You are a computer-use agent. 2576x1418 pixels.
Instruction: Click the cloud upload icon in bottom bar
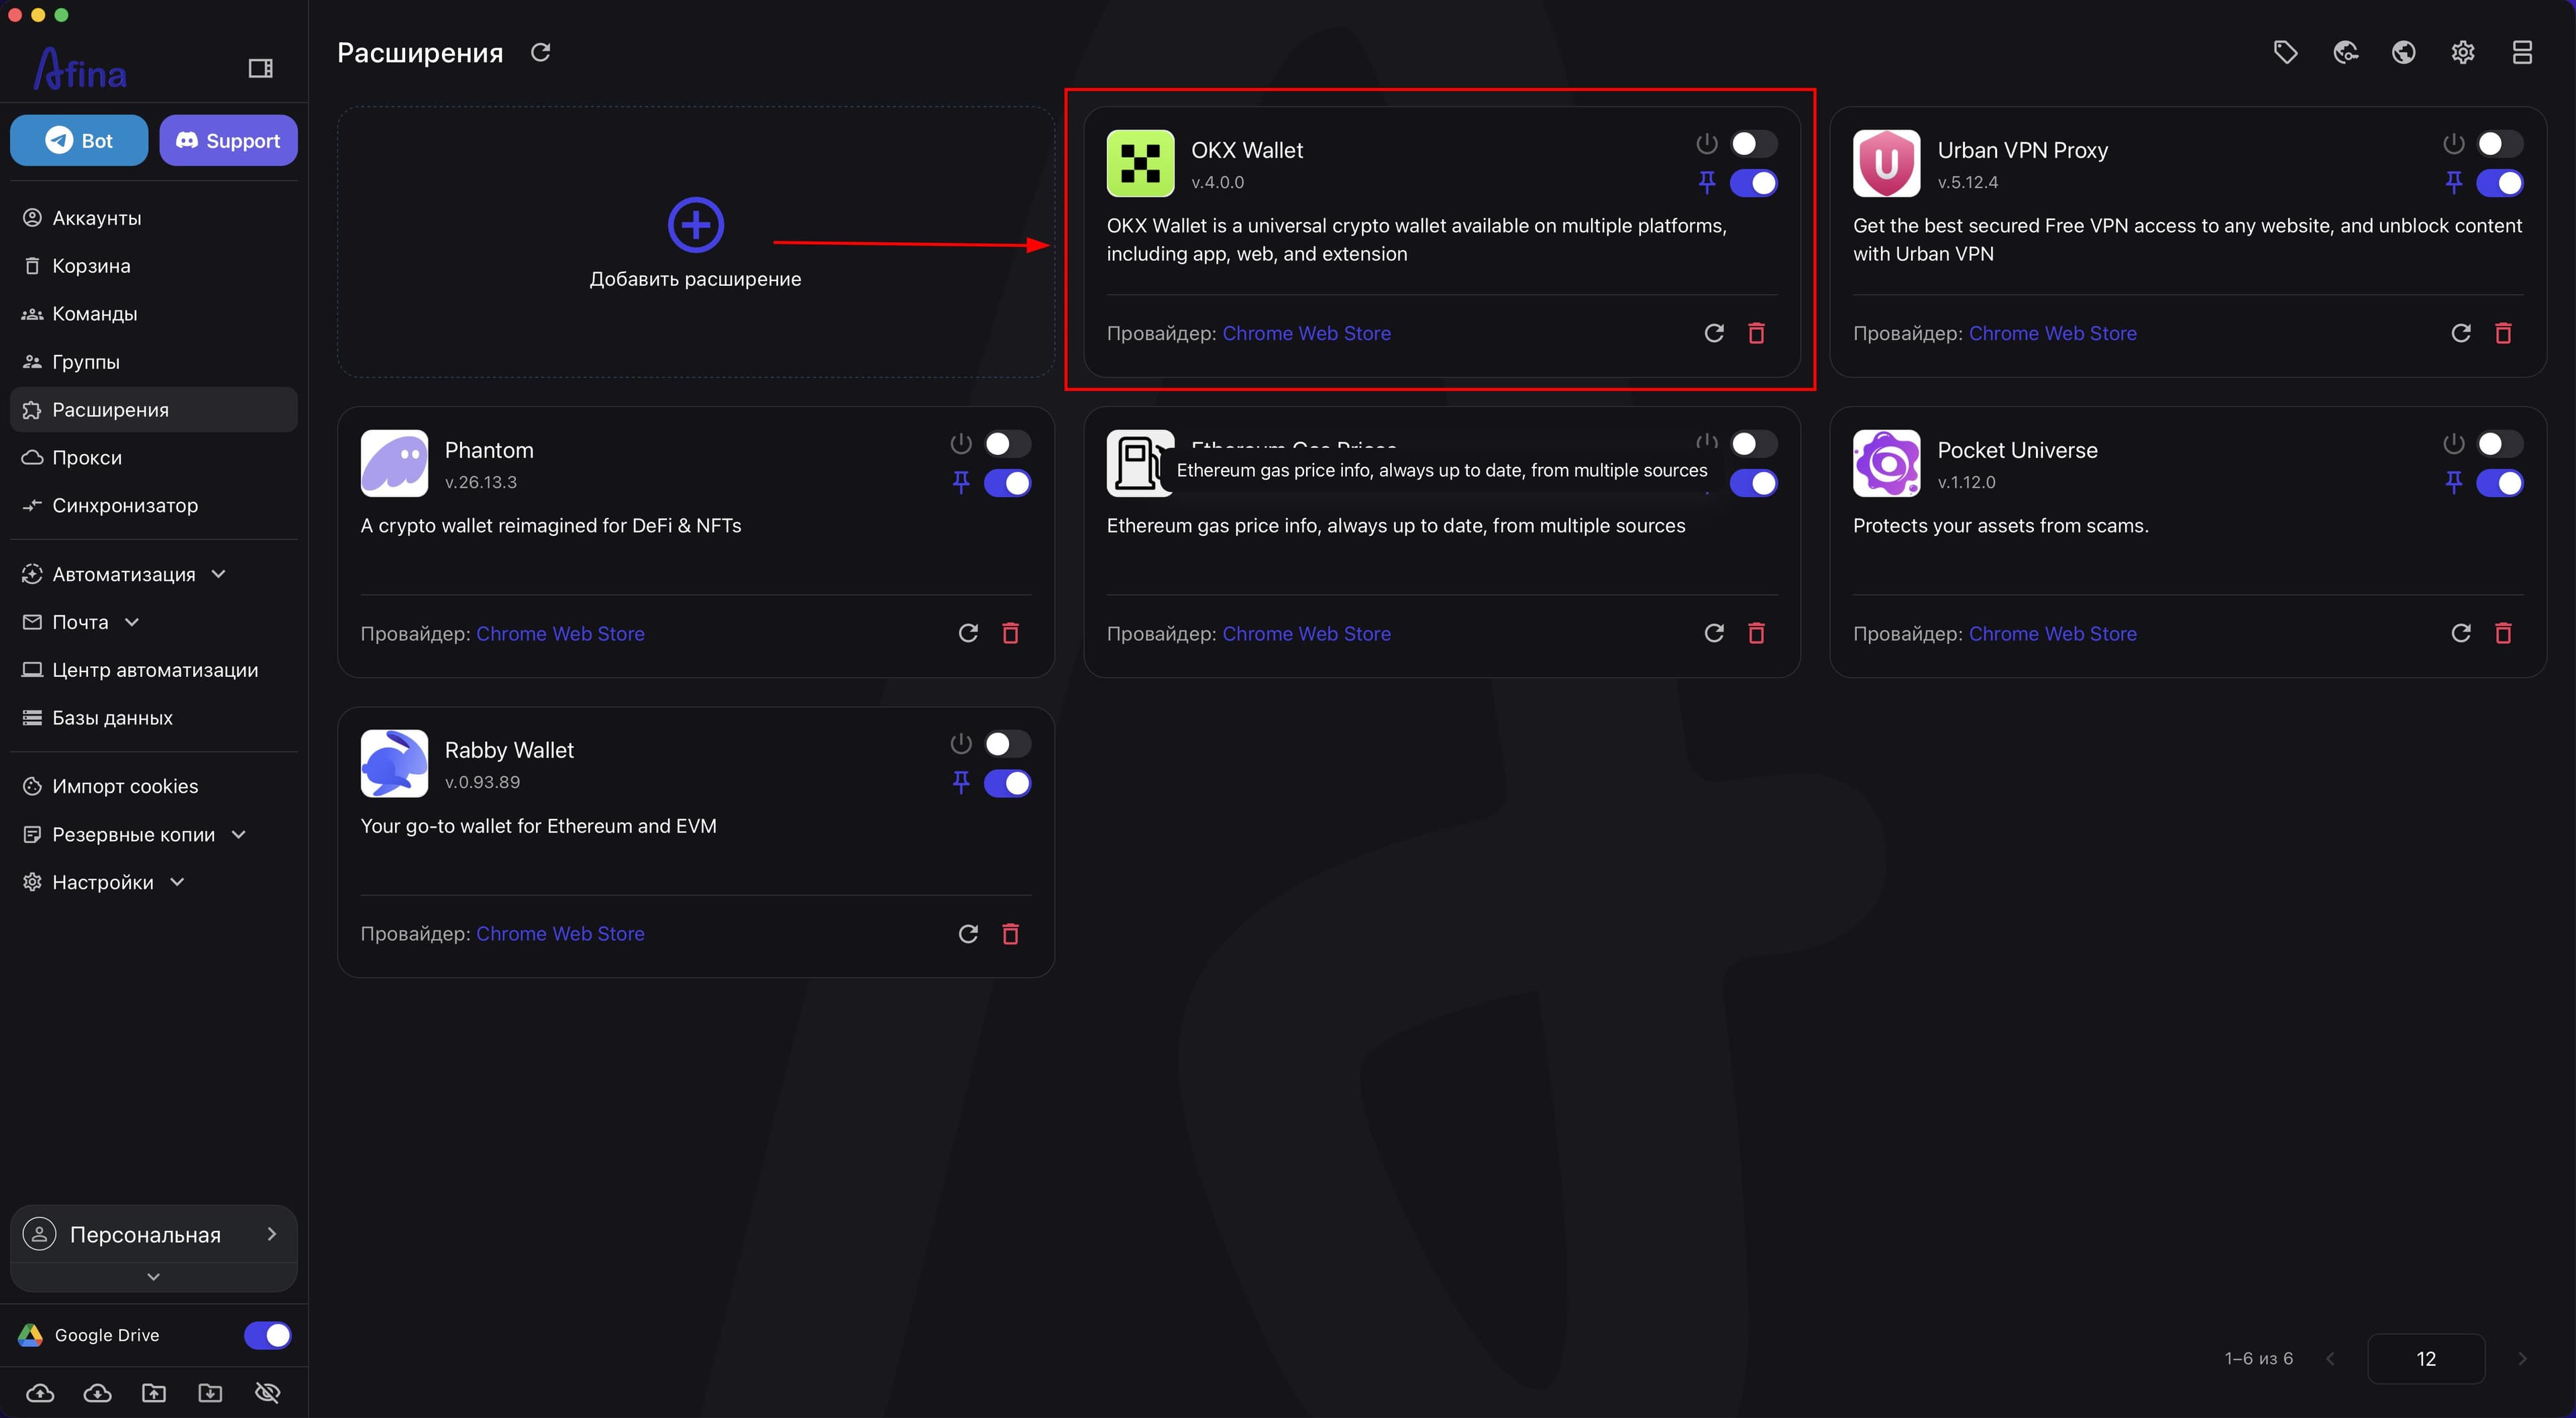pyautogui.click(x=40, y=1393)
